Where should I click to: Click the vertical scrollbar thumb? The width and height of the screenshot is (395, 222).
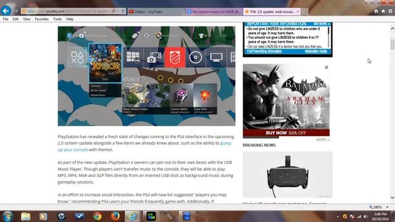(393, 44)
